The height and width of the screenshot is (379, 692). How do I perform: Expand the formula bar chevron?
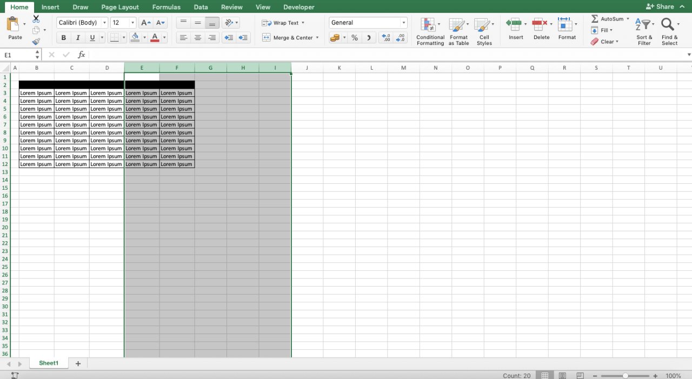pyautogui.click(x=689, y=55)
